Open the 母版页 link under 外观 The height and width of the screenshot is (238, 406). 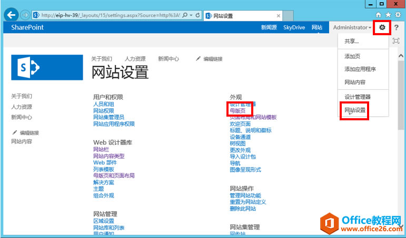(237, 111)
